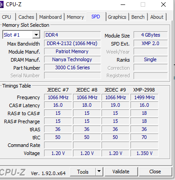Expand the Tools button dropdown arrow

point(99,172)
